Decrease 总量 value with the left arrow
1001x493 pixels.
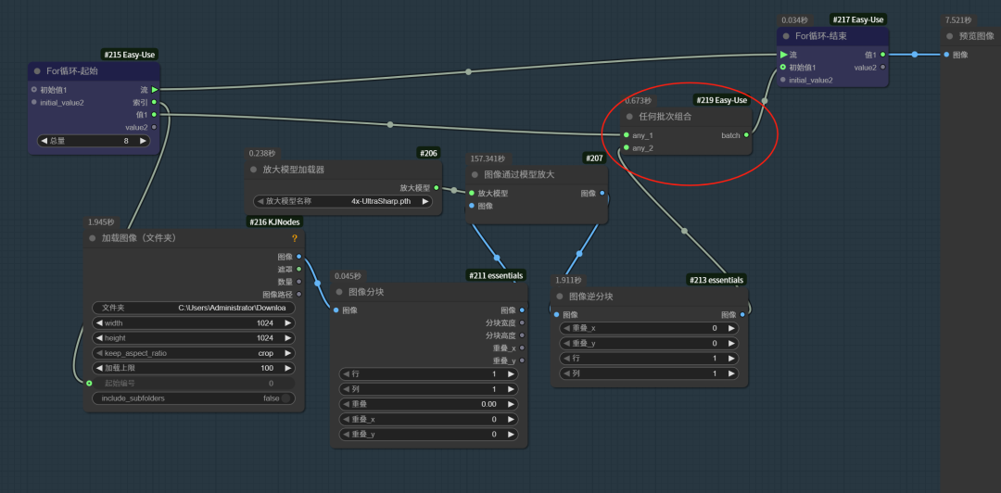pos(43,141)
